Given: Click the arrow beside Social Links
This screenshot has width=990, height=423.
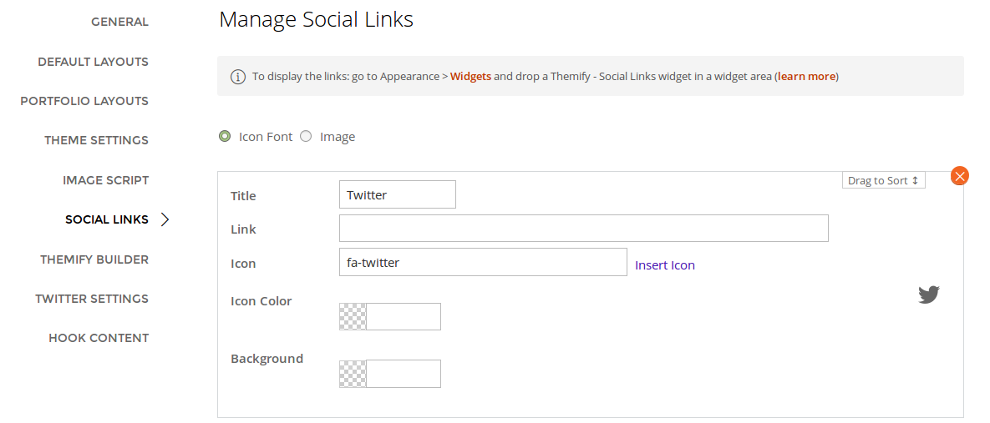Looking at the screenshot, I should (165, 219).
